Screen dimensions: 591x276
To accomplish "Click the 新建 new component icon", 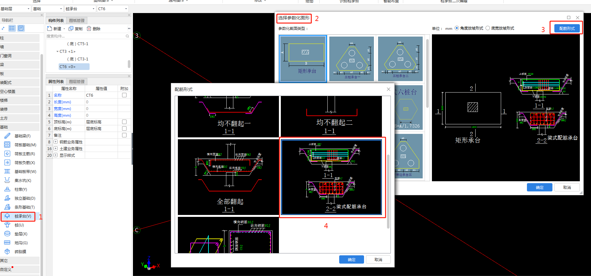I will click(x=50, y=29).
